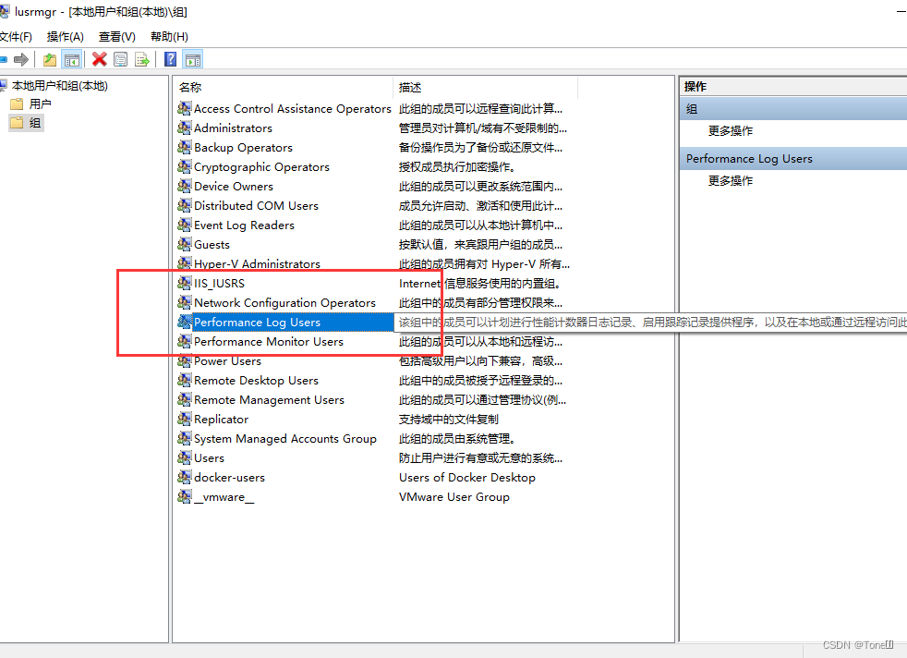Open help via the blue question icon
This screenshot has width=907, height=658.
(171, 59)
